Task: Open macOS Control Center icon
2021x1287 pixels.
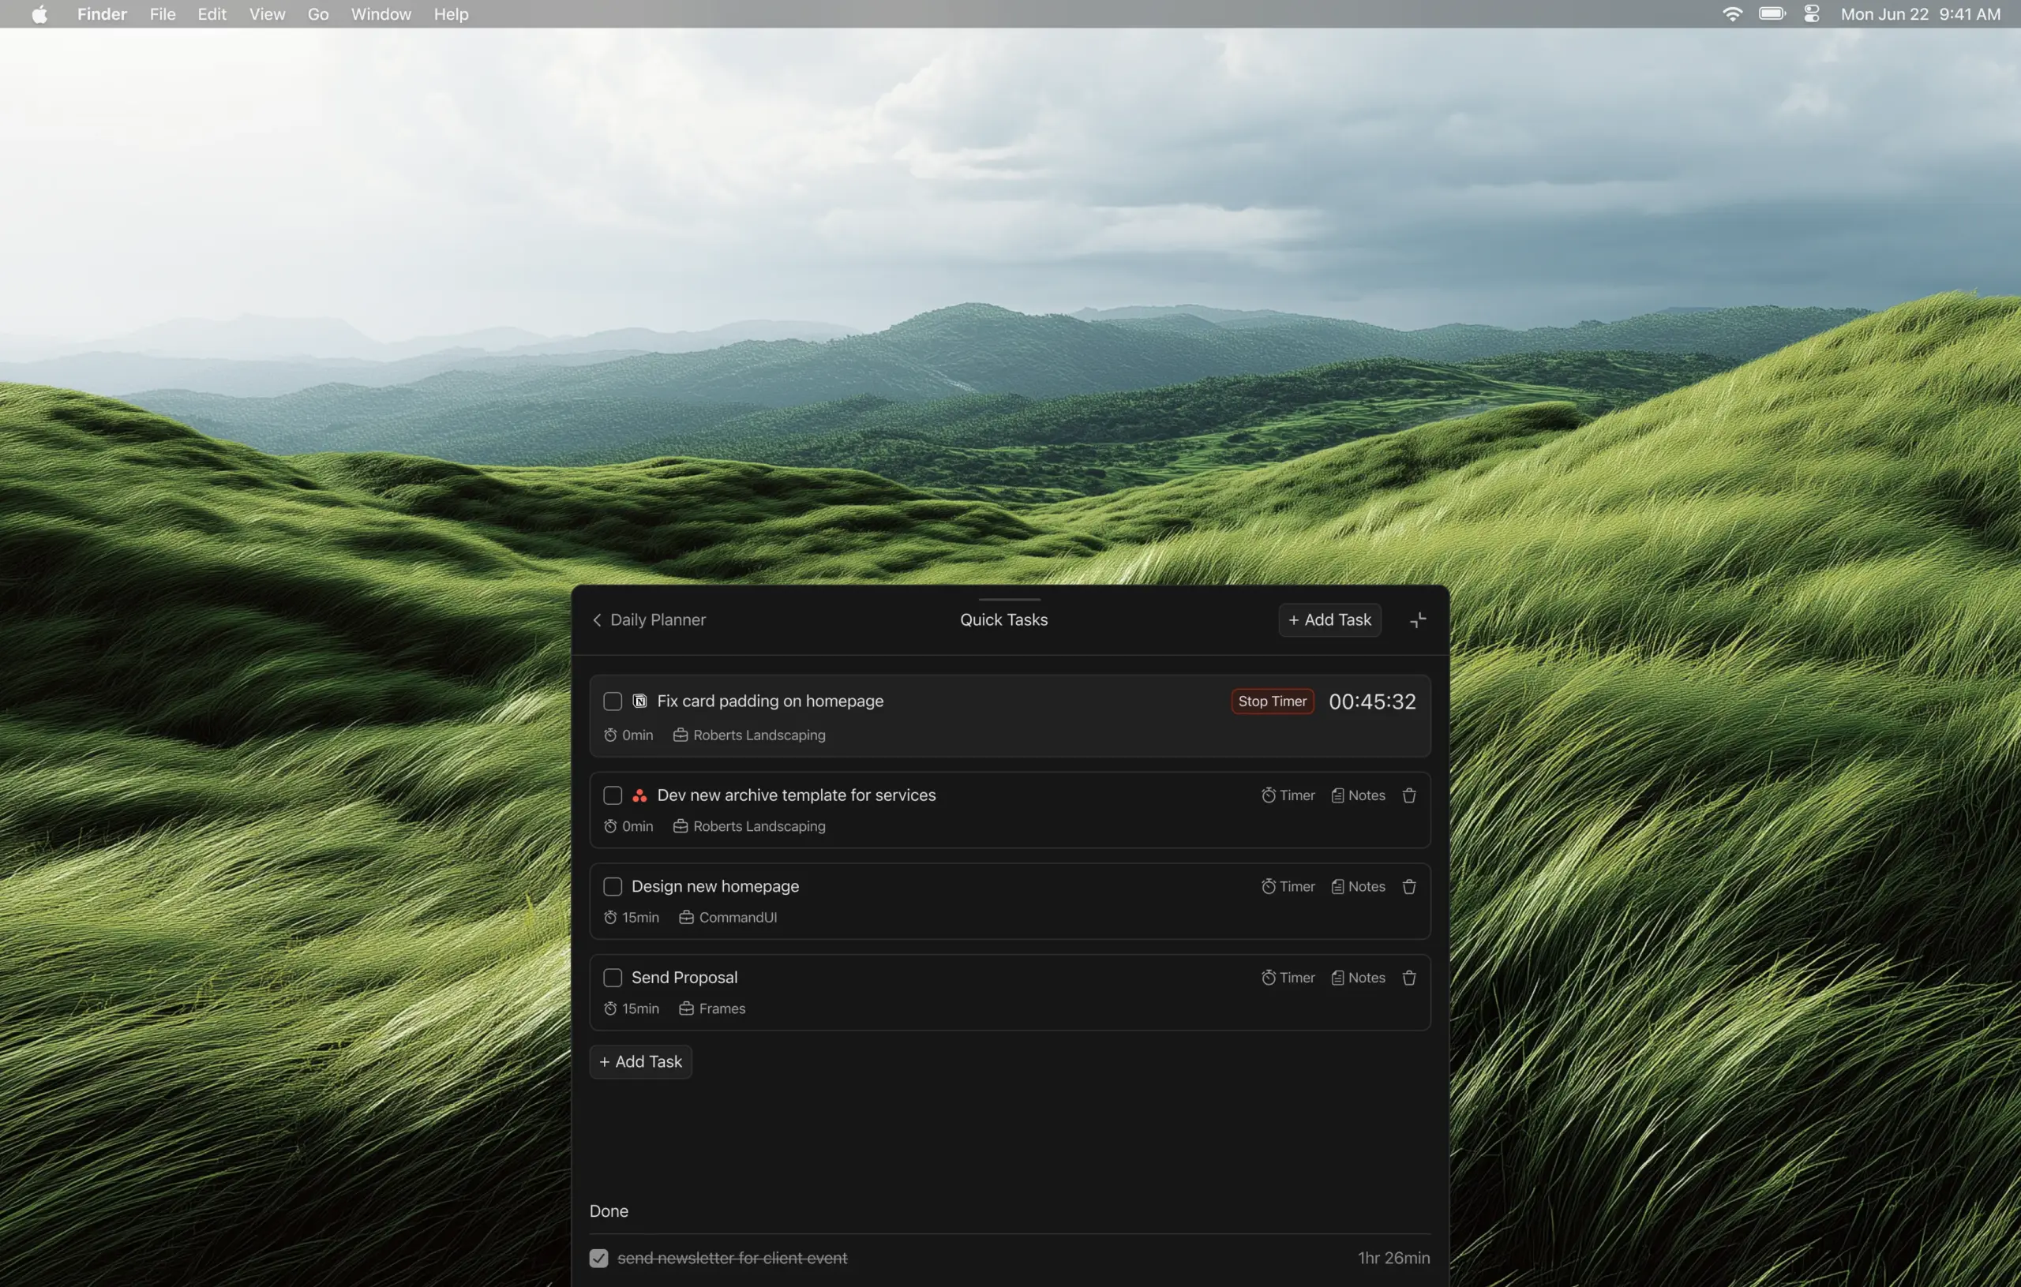Action: pos(1811,14)
